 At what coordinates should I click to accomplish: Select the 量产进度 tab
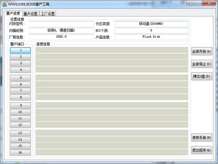[x=13, y=14]
